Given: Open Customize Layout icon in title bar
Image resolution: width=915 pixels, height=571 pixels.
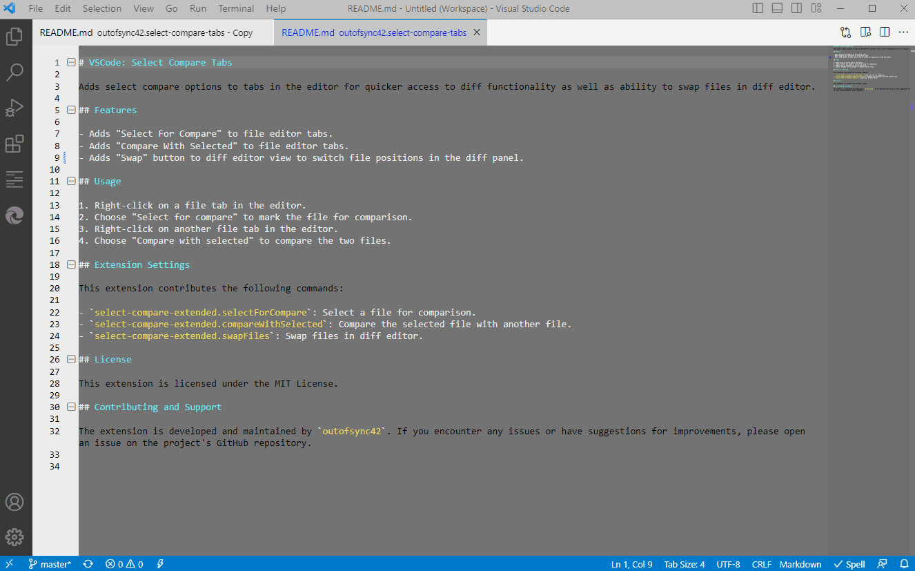Looking at the screenshot, I should pyautogui.click(x=816, y=8).
